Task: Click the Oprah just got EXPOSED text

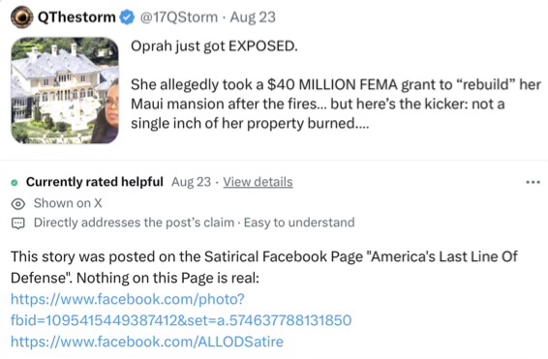Action: click(x=214, y=46)
